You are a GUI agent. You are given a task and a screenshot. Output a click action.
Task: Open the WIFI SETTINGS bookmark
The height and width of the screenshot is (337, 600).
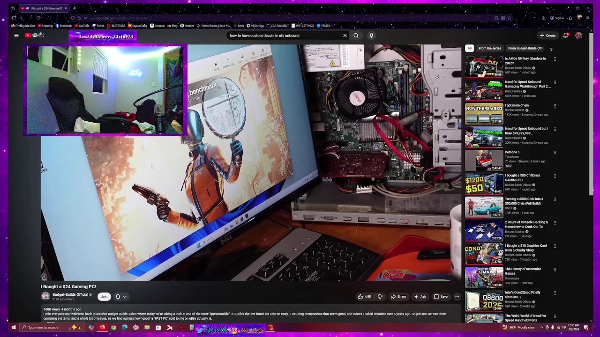(x=303, y=26)
